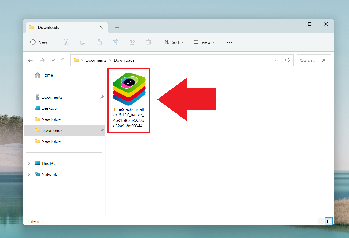
Task: Navigate up one folder level
Action: point(63,60)
